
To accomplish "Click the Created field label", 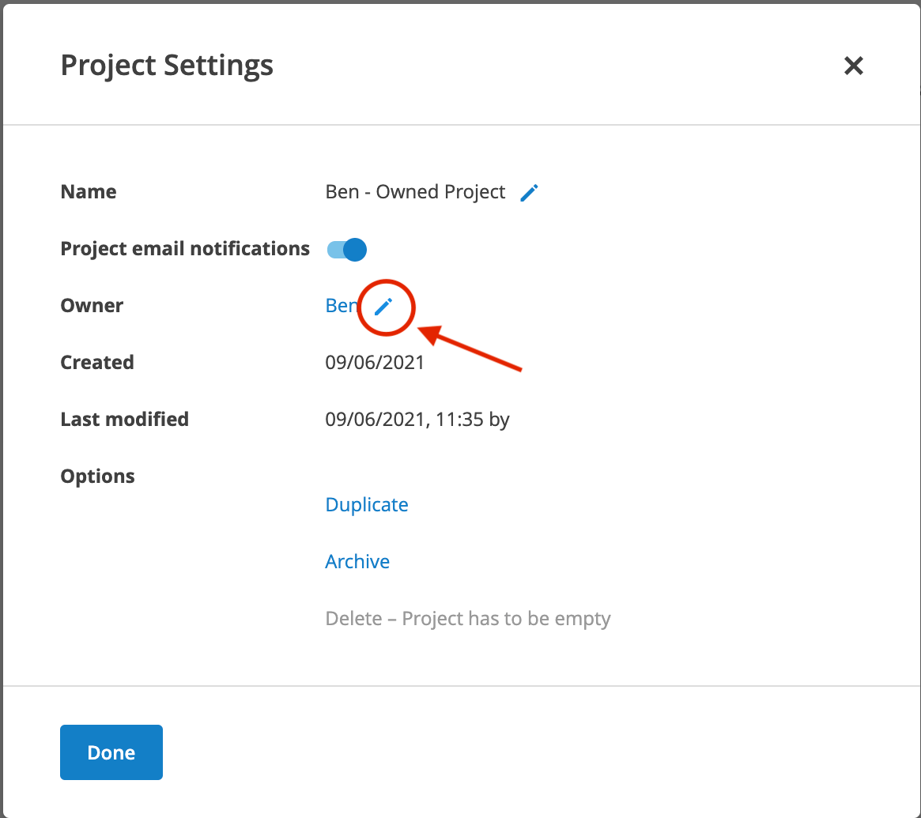I will (x=97, y=362).
